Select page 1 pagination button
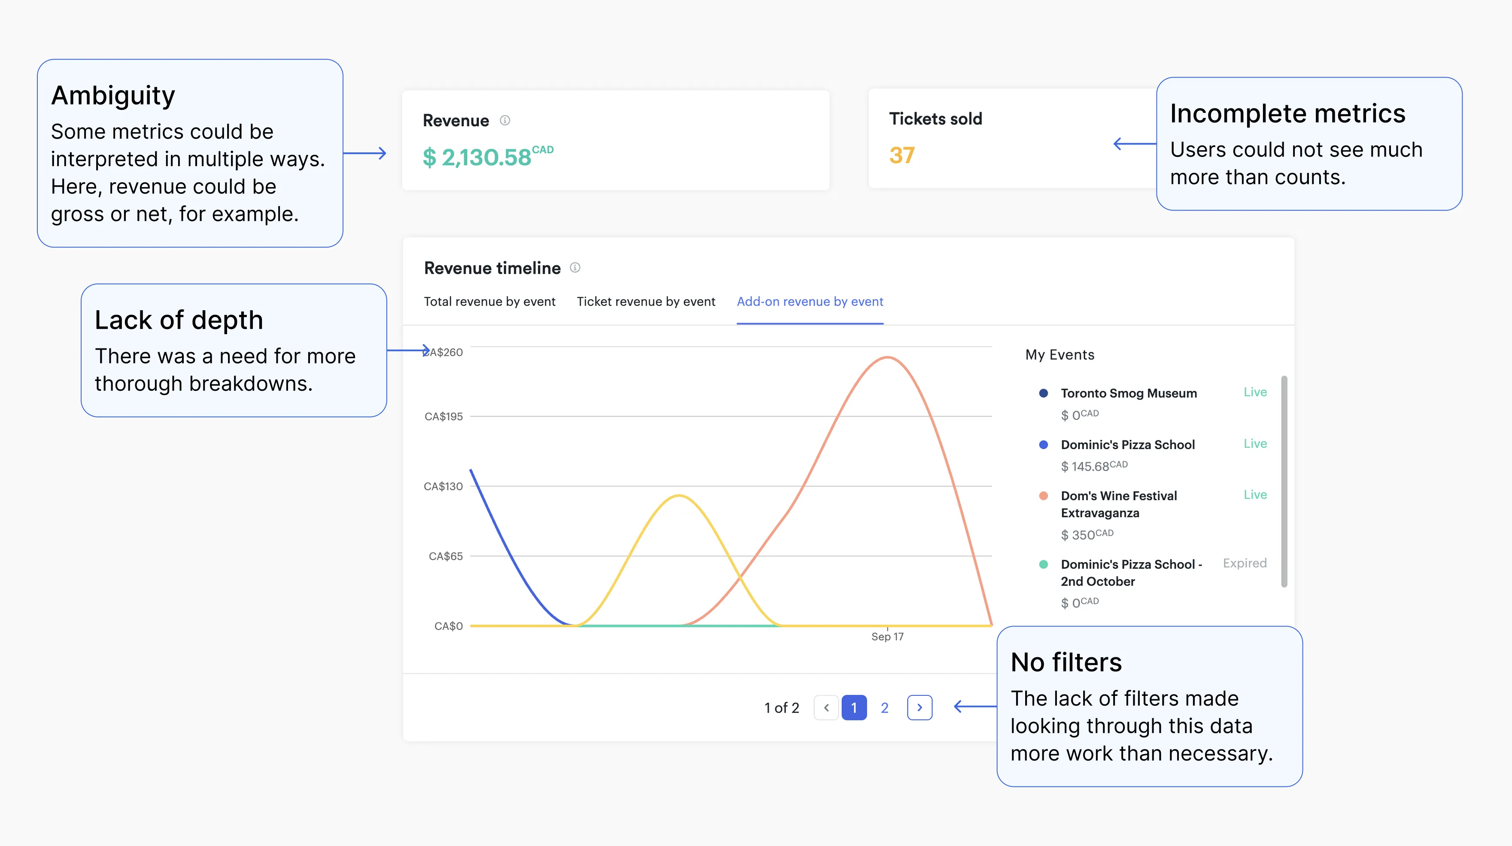This screenshot has width=1512, height=846. pyautogui.click(x=854, y=707)
